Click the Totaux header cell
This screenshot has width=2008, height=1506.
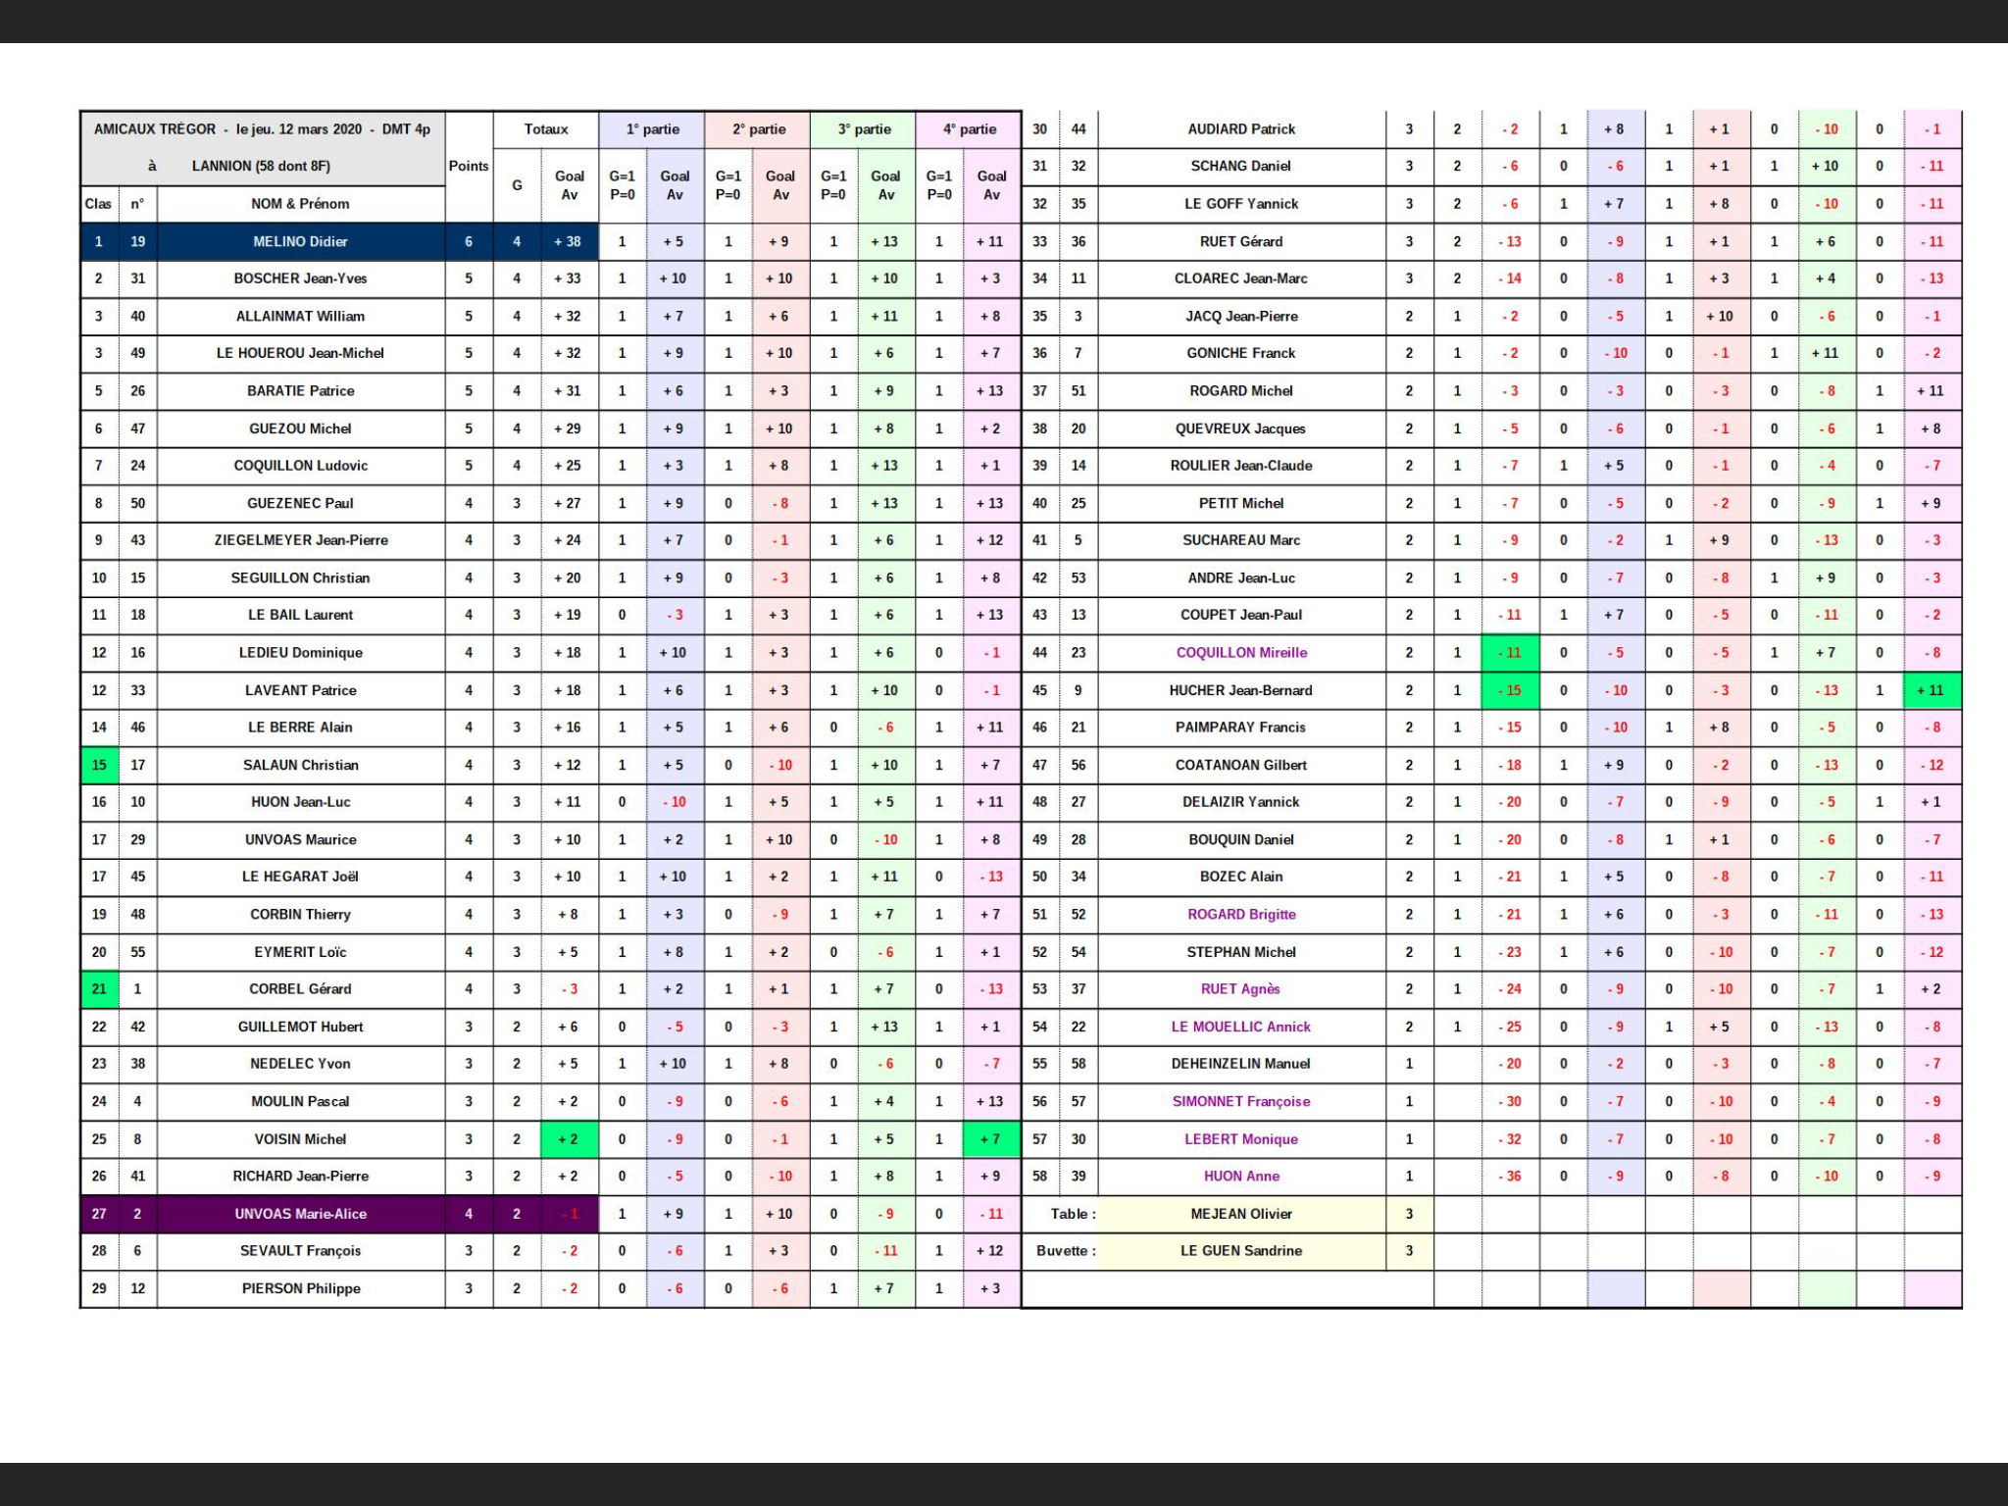546,128
